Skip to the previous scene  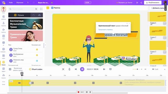coord(76,69)
